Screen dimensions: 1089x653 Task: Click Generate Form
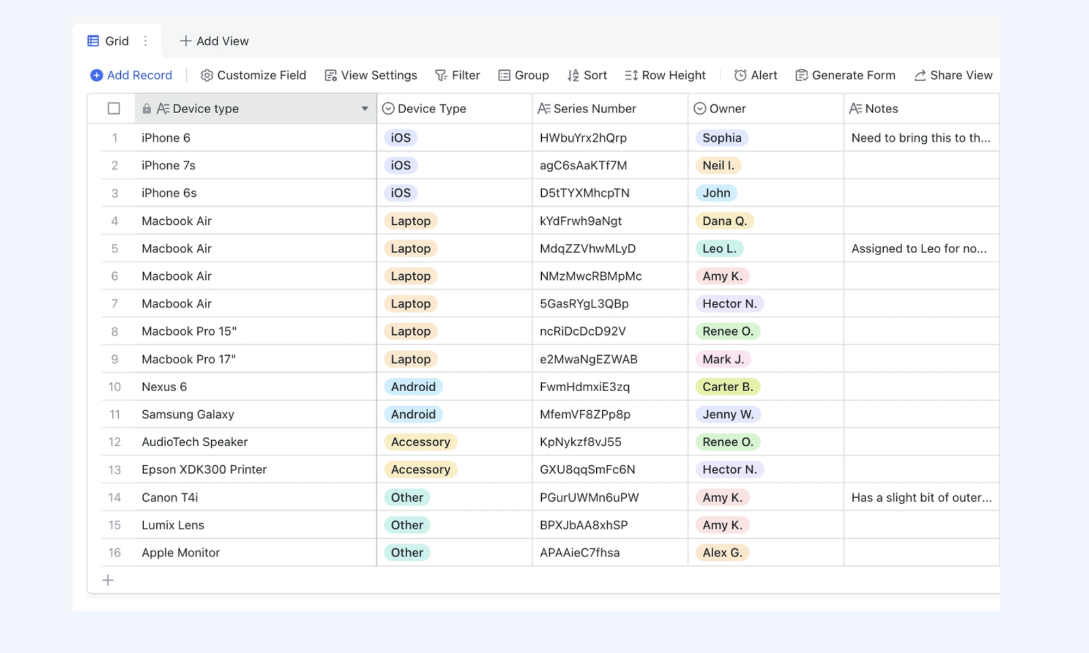(x=845, y=75)
